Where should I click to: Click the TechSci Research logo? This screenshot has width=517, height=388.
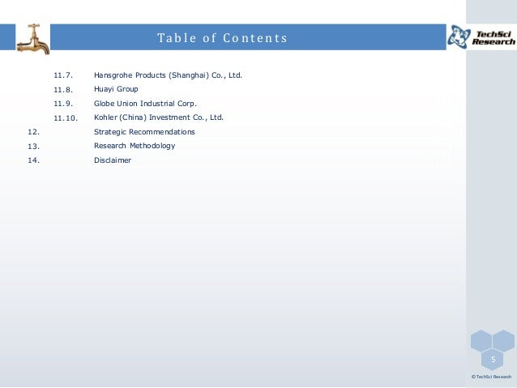coord(481,37)
